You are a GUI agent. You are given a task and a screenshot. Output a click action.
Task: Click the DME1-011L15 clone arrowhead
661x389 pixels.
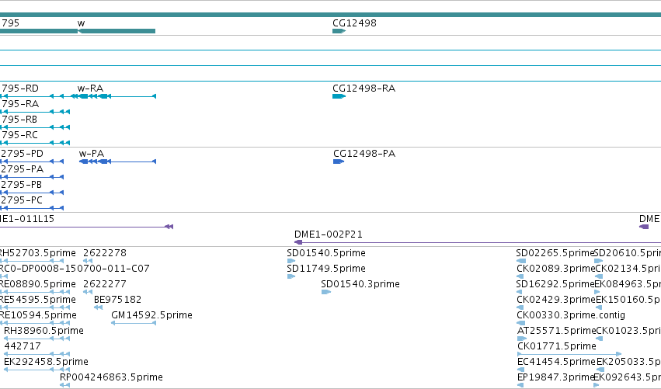(169, 227)
